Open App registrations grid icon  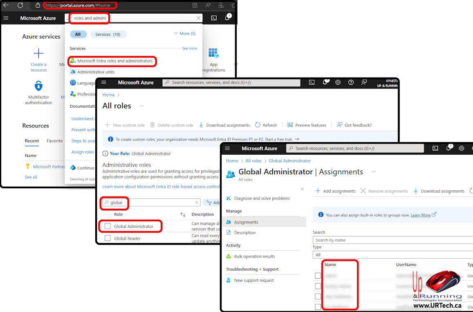pyautogui.click(x=213, y=53)
